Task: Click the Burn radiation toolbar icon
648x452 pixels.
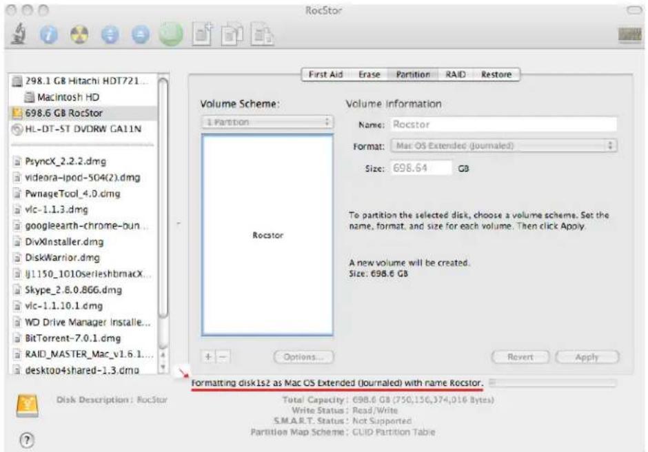Action: [79, 34]
